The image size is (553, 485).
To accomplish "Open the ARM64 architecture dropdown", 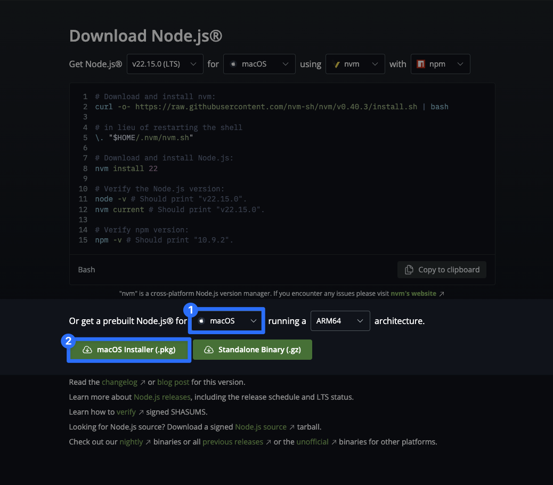I will tap(340, 321).
